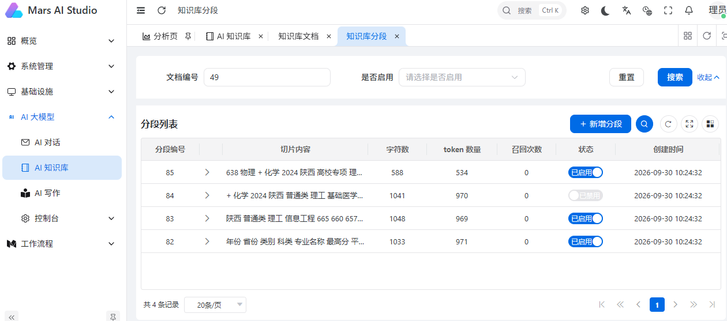Go to the next page
This screenshot has height=321, width=727.
(x=675, y=304)
